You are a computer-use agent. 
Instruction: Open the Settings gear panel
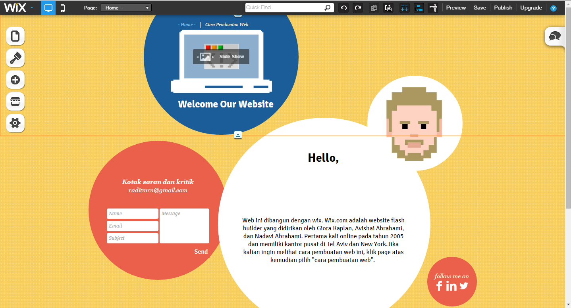coord(15,123)
